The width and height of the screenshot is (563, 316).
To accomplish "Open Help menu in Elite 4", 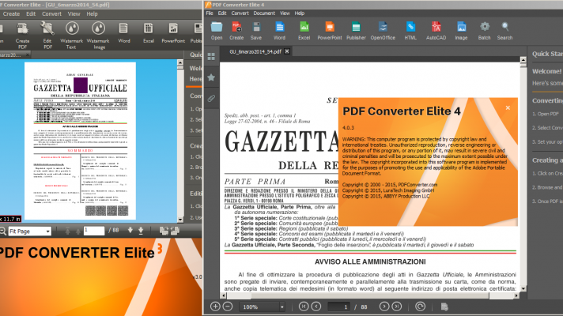I will point(300,13).
